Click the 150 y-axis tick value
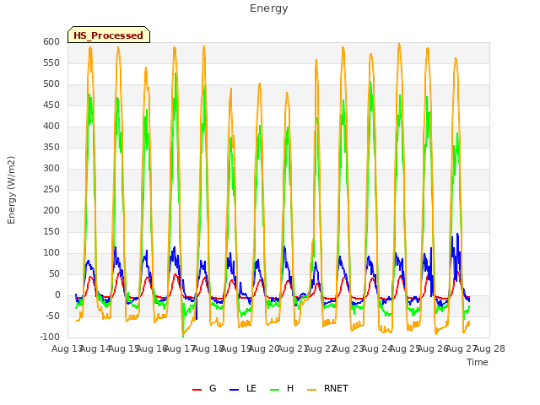 tap(51, 231)
